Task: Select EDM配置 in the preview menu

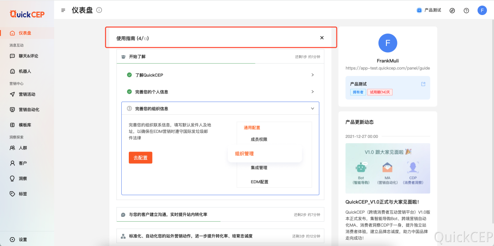Action: coord(260,182)
